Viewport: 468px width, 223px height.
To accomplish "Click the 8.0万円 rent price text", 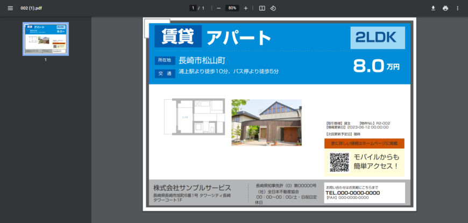I will tap(376, 66).
